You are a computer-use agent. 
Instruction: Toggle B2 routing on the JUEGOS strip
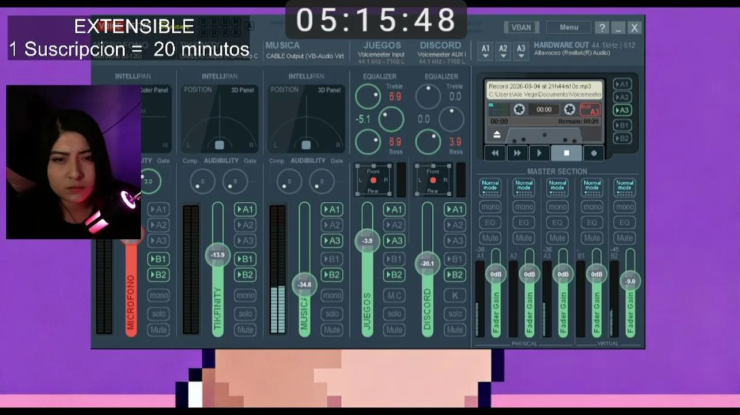pos(394,275)
